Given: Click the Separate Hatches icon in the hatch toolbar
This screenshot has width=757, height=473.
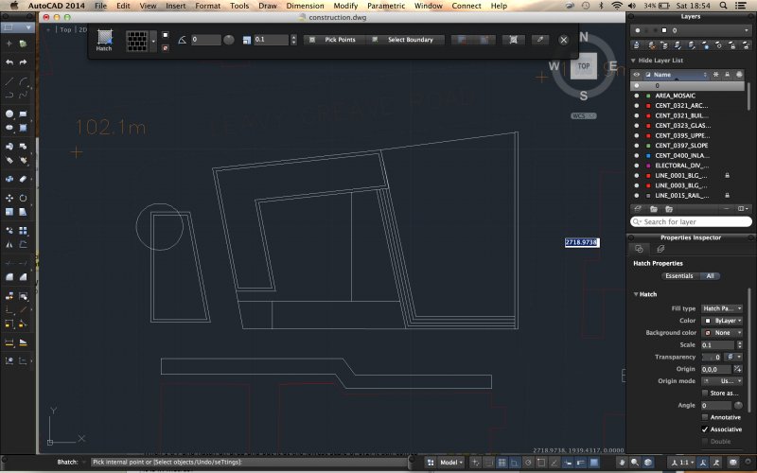Looking at the screenshot, I should [x=513, y=40].
